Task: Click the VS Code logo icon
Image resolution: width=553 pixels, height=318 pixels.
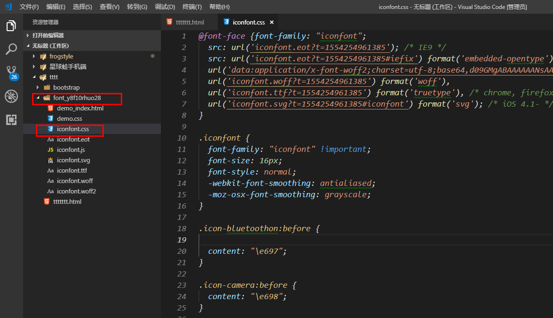Action: (x=8, y=6)
